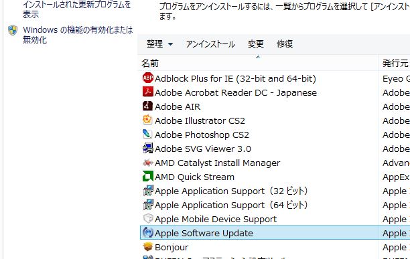Click the 修復 repair button
This screenshot has height=259, width=410.
click(x=285, y=44)
